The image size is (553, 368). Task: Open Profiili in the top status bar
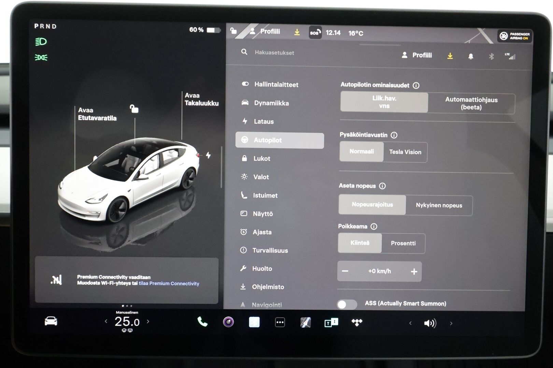click(x=265, y=31)
